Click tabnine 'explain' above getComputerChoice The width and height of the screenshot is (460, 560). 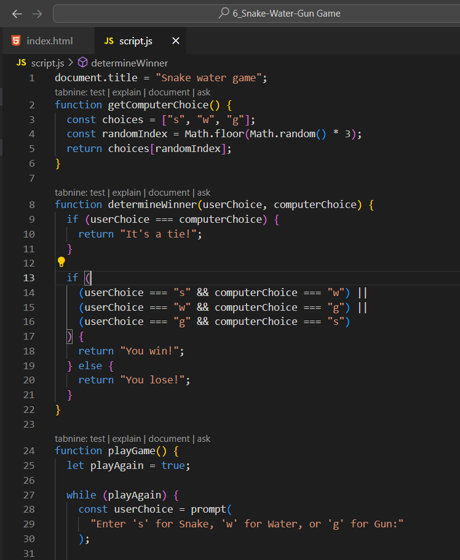(x=126, y=92)
